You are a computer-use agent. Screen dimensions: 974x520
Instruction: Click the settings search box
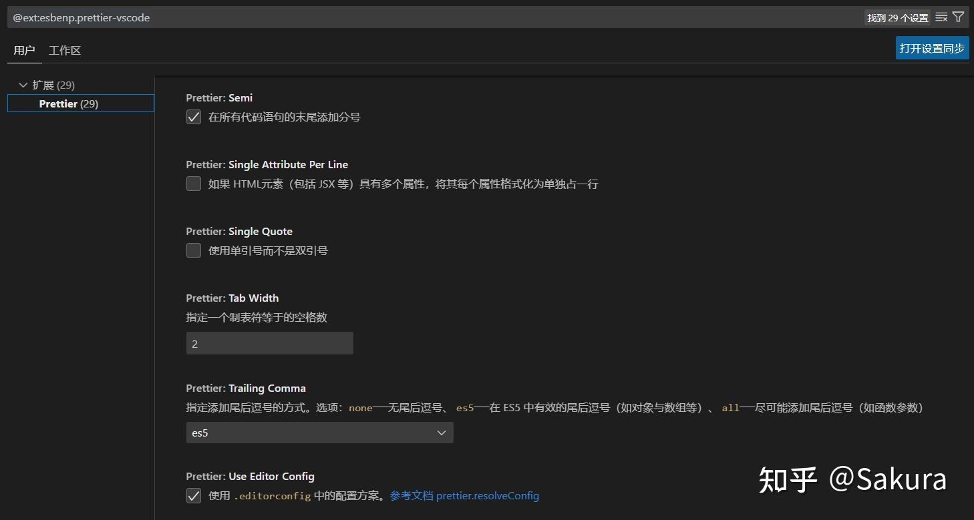tap(401, 17)
